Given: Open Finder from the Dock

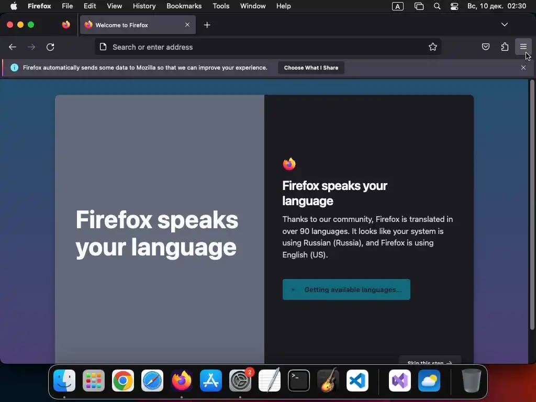Looking at the screenshot, I should coord(64,381).
